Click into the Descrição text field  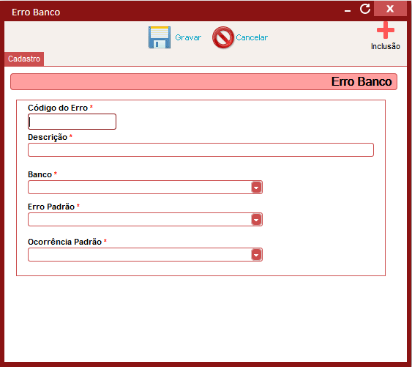tap(201, 150)
